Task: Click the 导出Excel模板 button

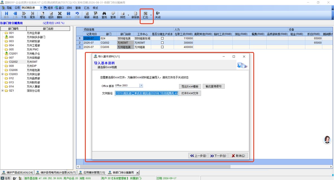Action: [190, 86]
